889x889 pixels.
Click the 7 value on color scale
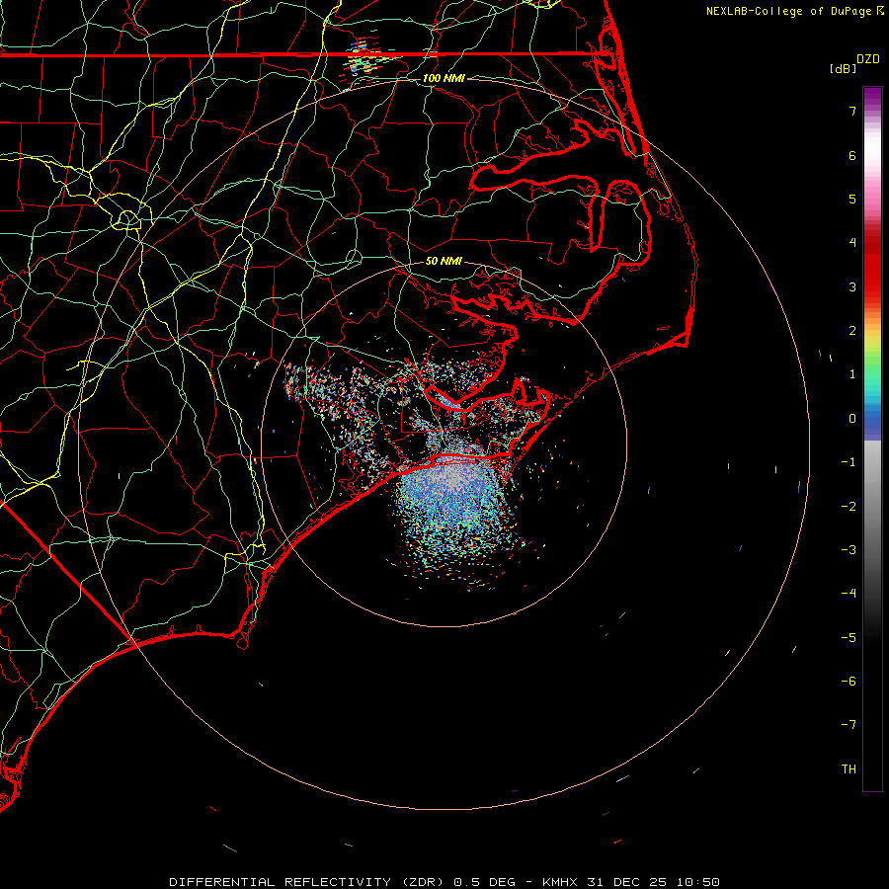coord(852,111)
